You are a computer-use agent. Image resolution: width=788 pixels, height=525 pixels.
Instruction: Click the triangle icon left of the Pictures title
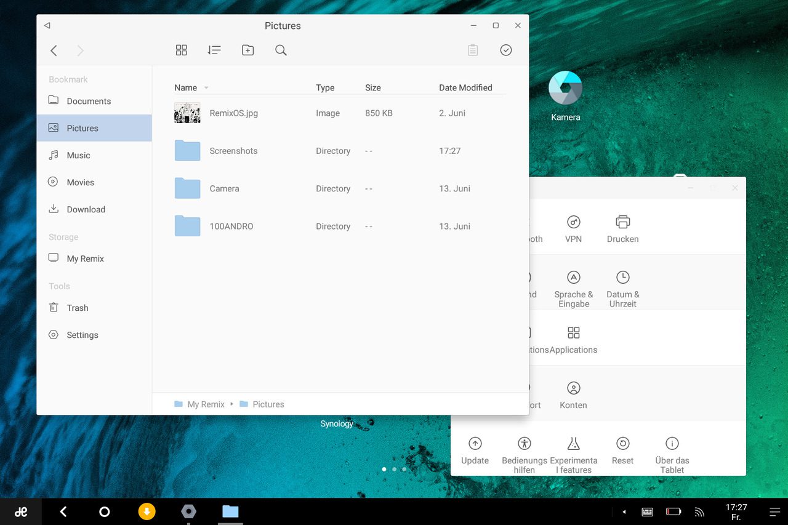47,25
